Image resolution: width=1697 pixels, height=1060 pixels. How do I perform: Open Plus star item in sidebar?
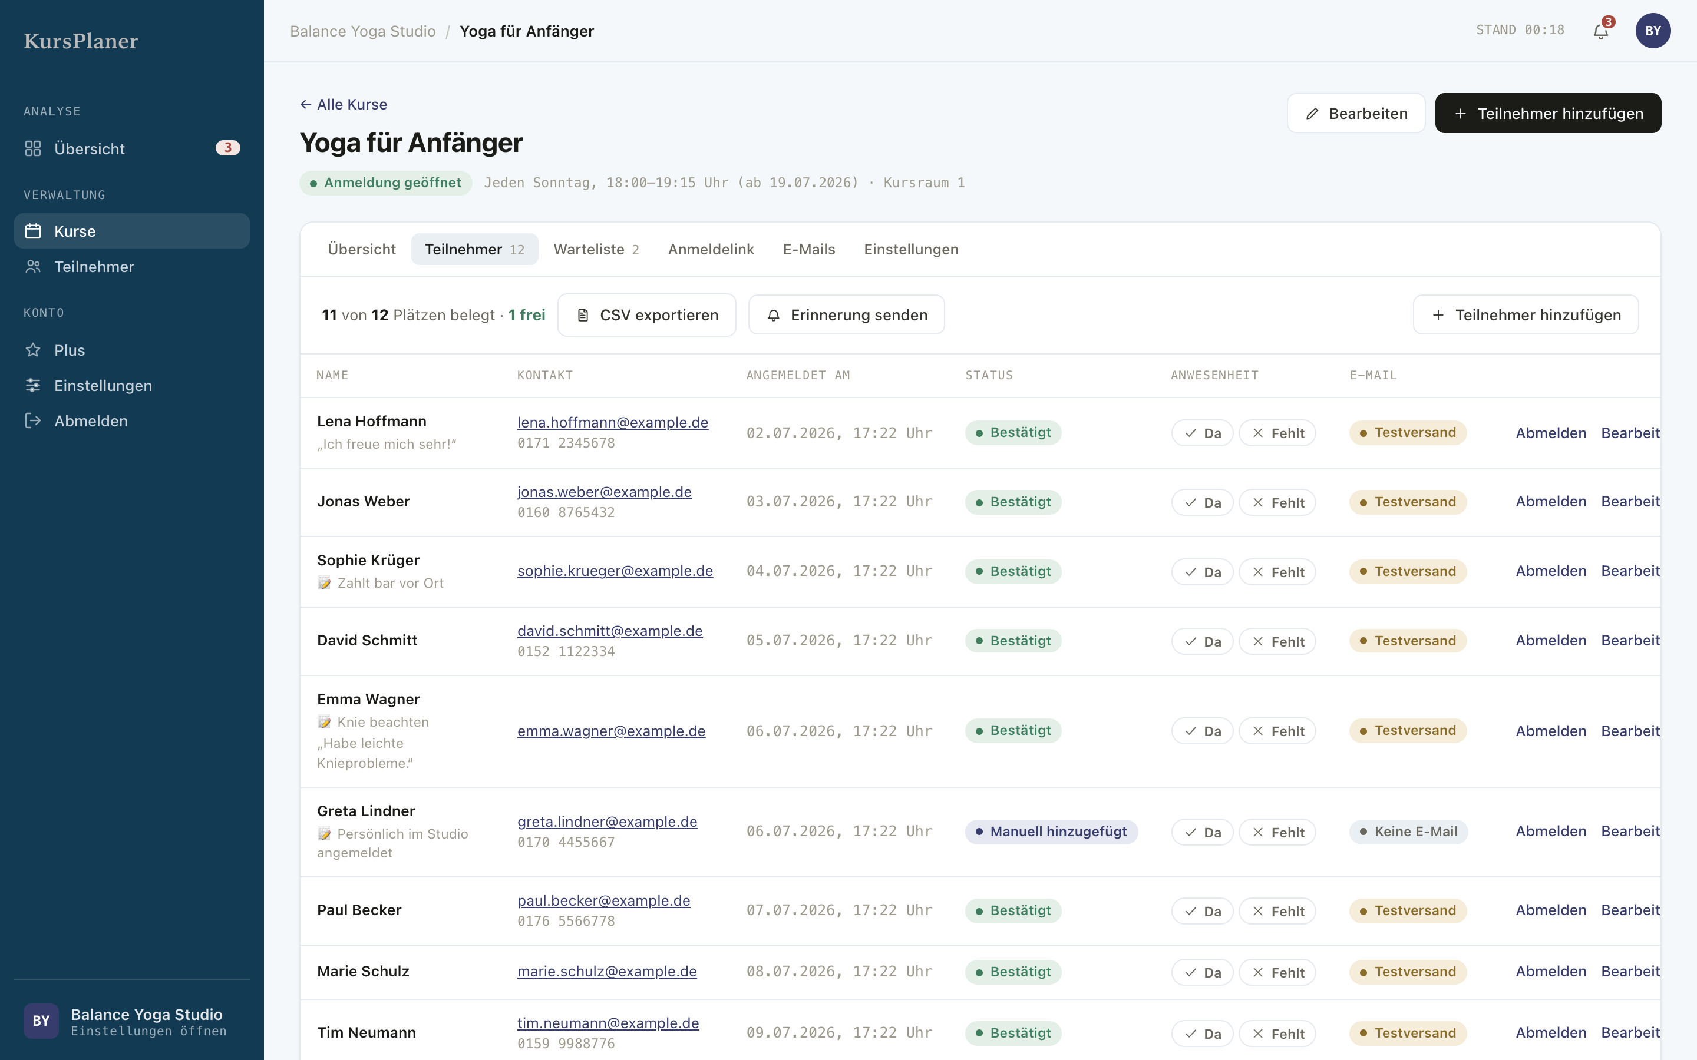point(132,350)
